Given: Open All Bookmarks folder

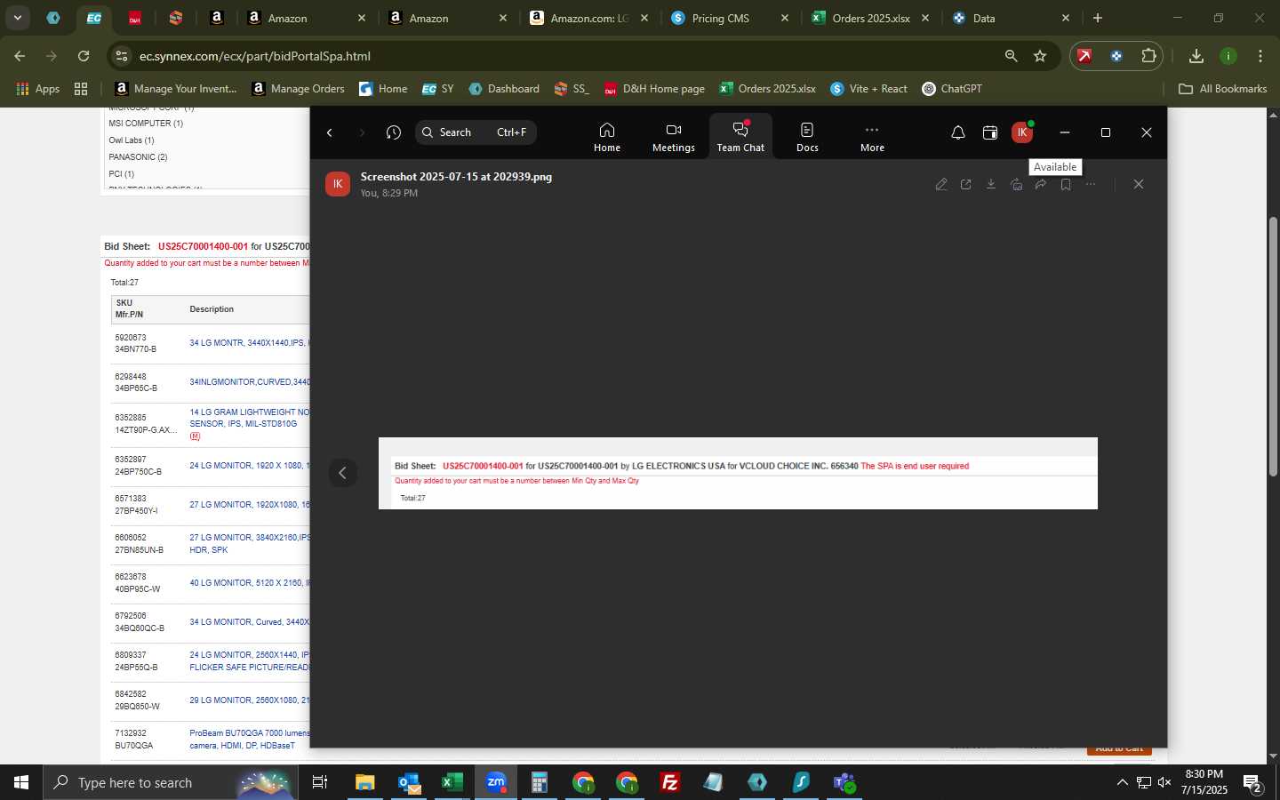Looking at the screenshot, I should click(1222, 89).
